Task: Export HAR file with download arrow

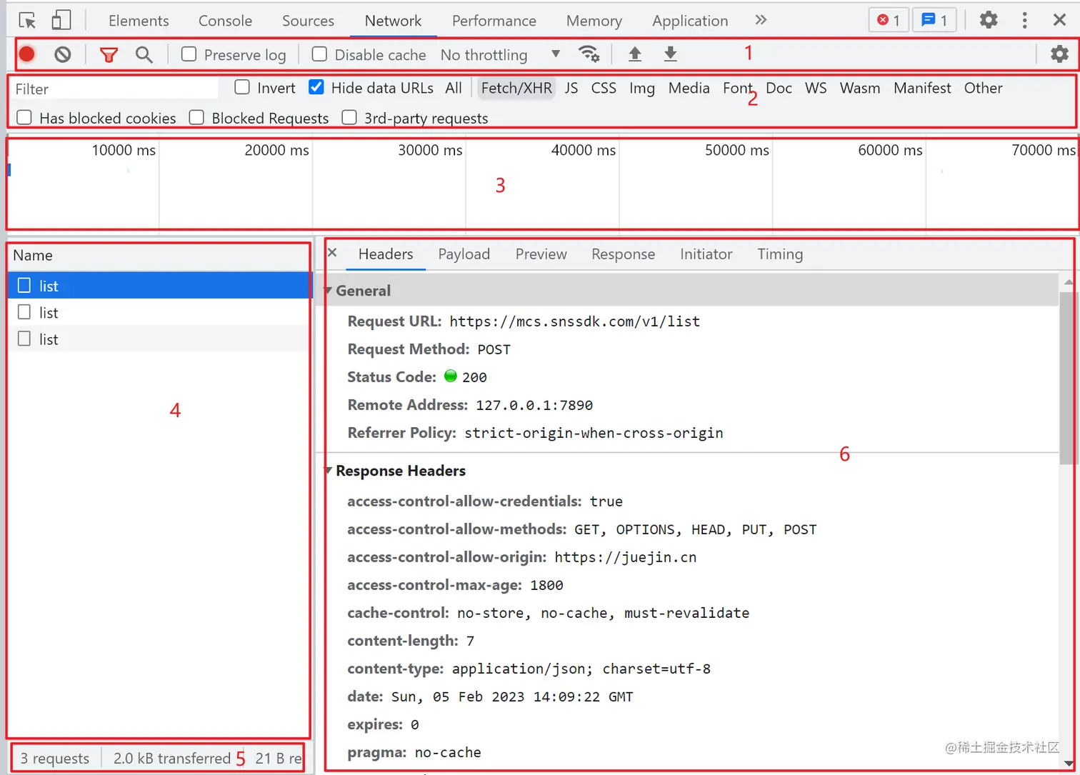Action: pyautogui.click(x=670, y=54)
